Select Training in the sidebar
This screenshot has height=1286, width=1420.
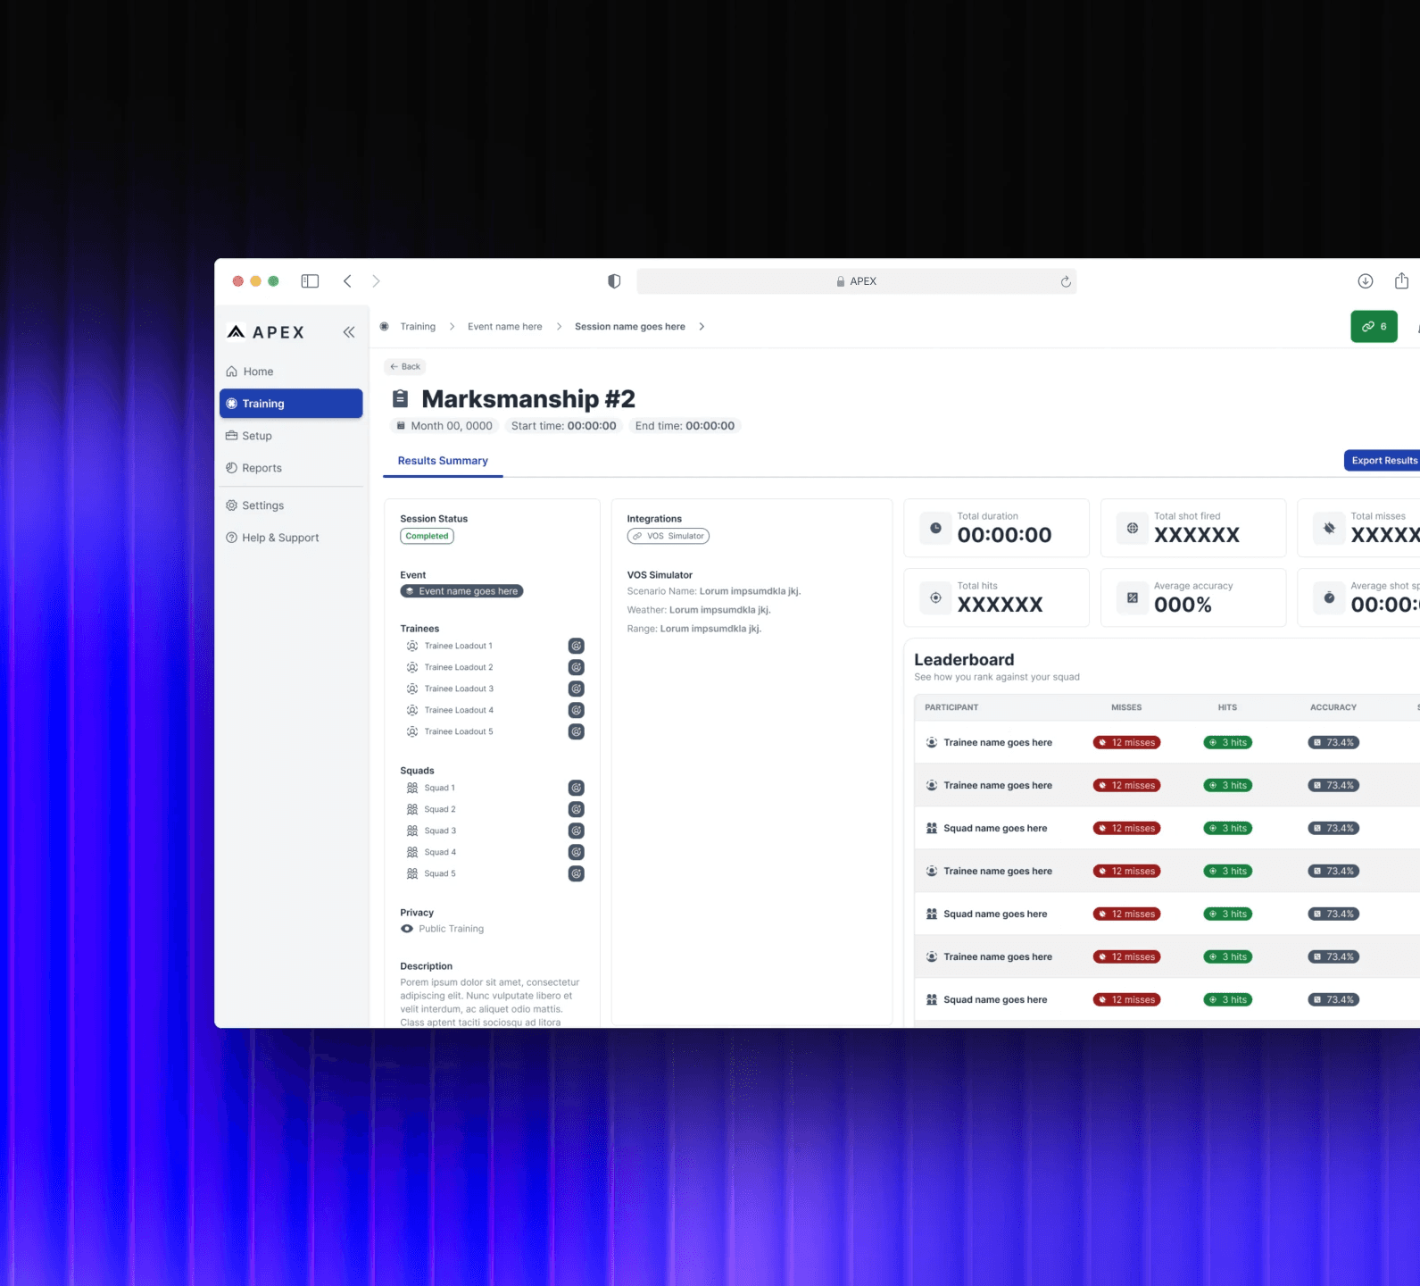click(291, 404)
